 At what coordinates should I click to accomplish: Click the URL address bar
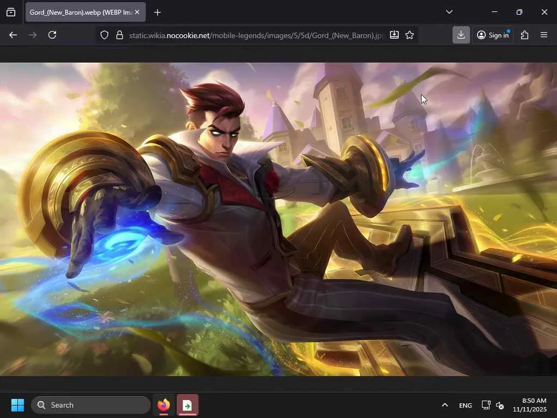(x=257, y=35)
